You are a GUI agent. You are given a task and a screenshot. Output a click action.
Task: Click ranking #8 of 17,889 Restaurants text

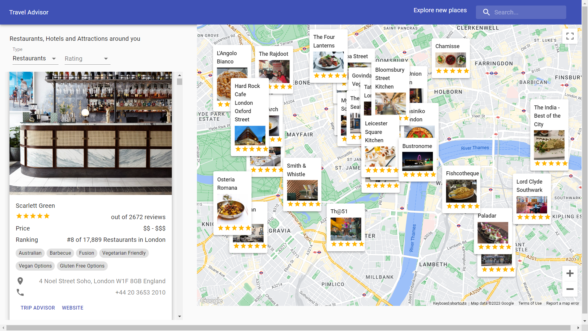tap(116, 240)
